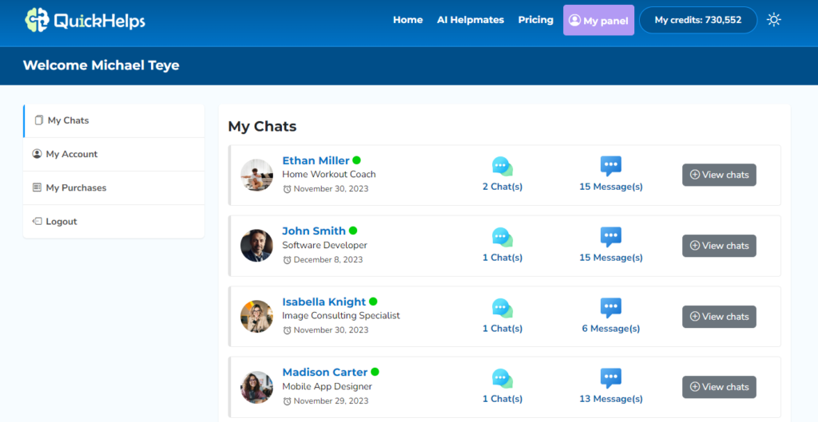Click clock icon beside November 30, 2023 for Ethan Miller

point(287,189)
